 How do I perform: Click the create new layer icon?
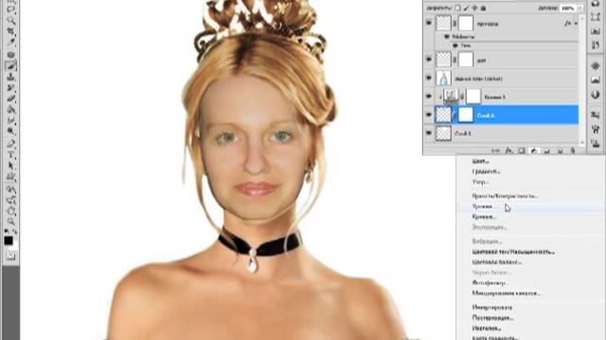point(560,151)
